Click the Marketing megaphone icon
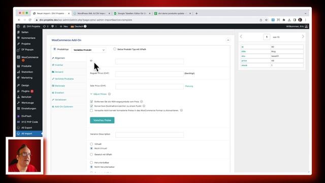Image resolution: width=325 pixels, height=183 pixels. point(18,78)
